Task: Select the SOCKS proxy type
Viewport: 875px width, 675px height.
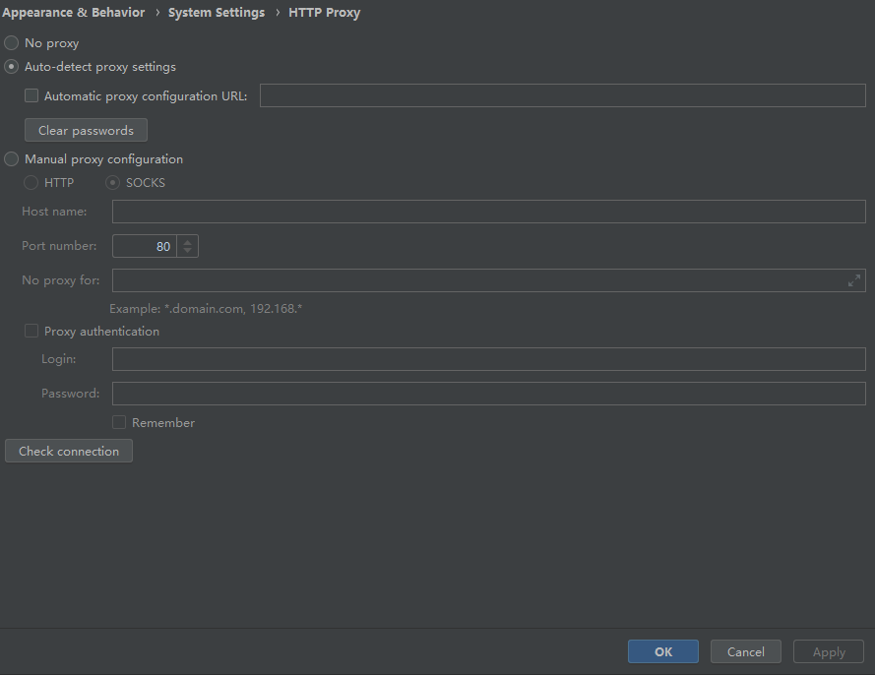Action: (113, 182)
